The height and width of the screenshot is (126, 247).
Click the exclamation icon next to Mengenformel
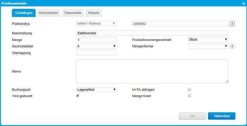[232, 46]
